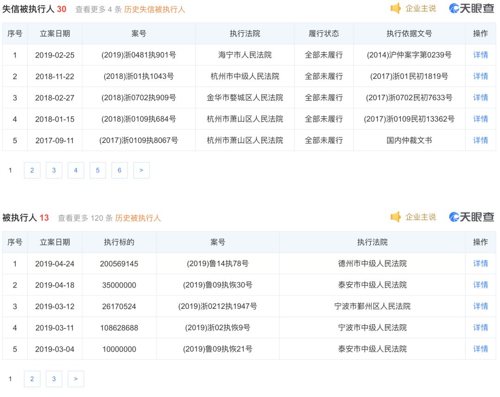The image size is (500, 397).
Task: Open 详情 for case (2019)鲁14执78号
Action: pos(480,263)
